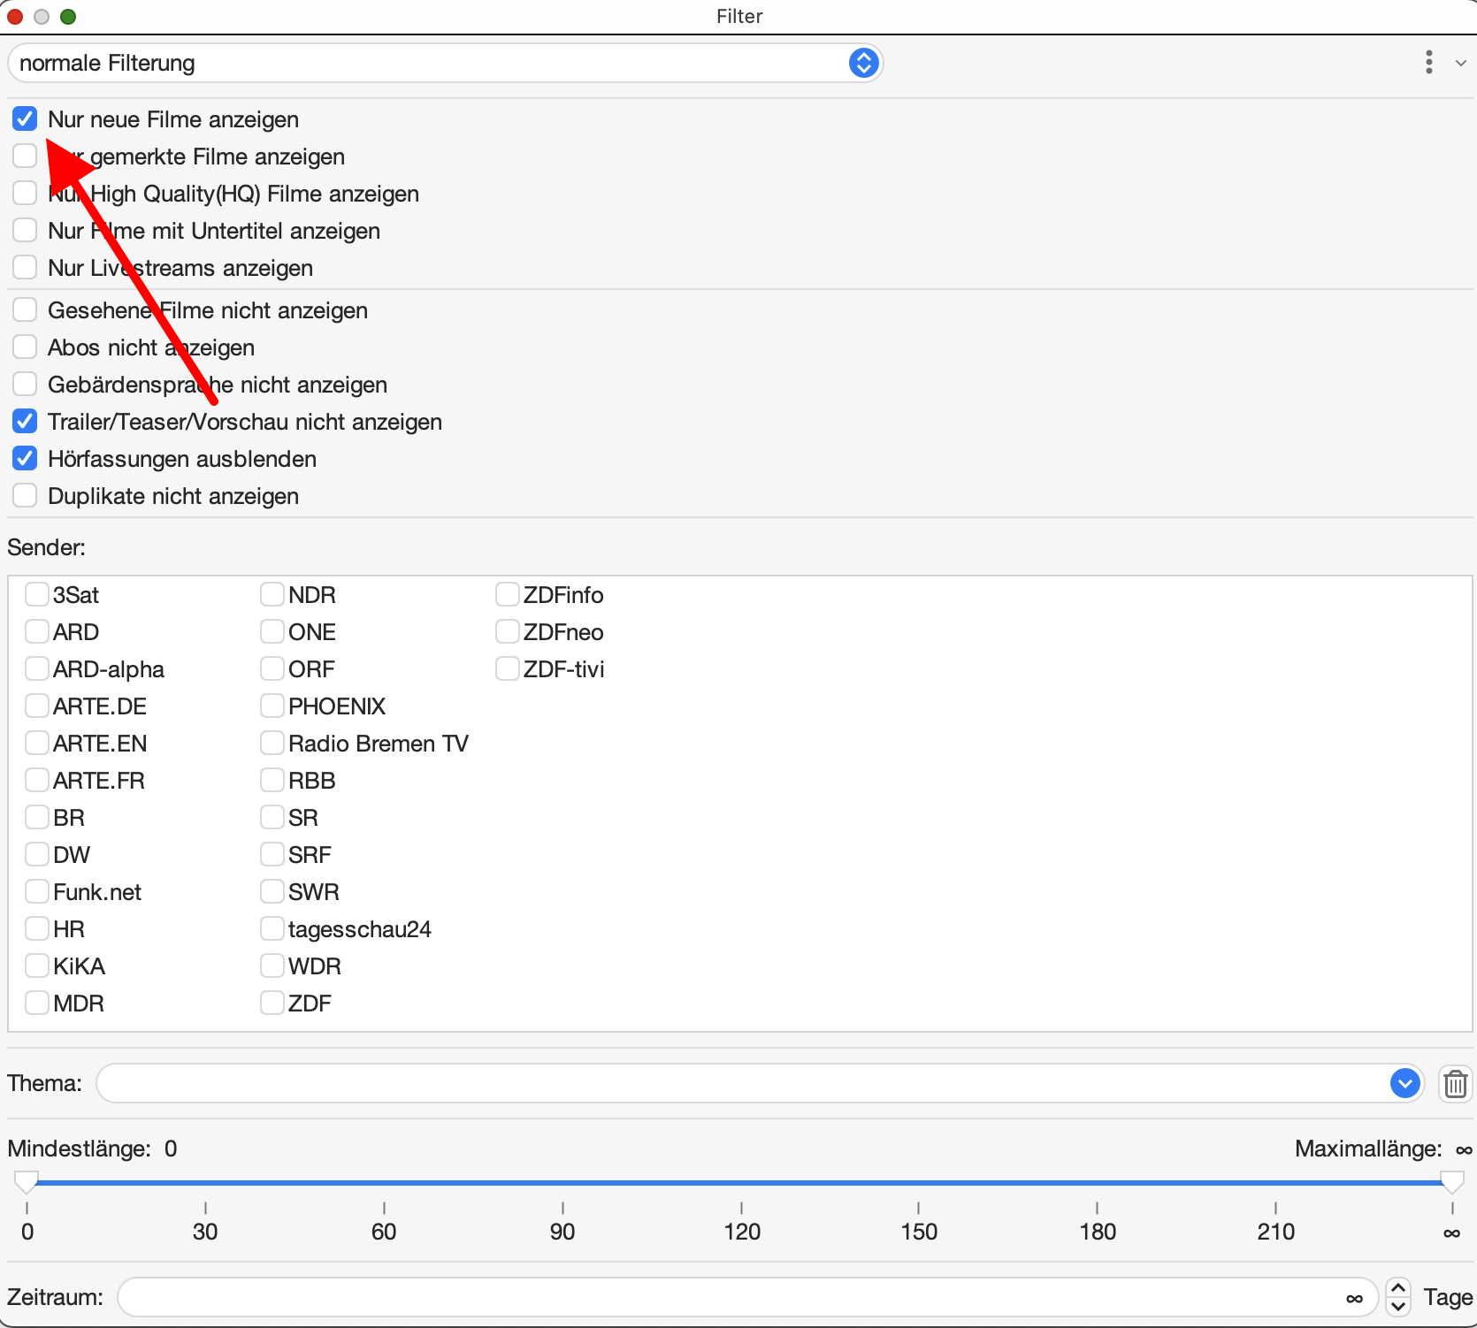1477x1328 pixels.
Task: Expand the chevron beside the three-dot menu
Action: click(1460, 63)
